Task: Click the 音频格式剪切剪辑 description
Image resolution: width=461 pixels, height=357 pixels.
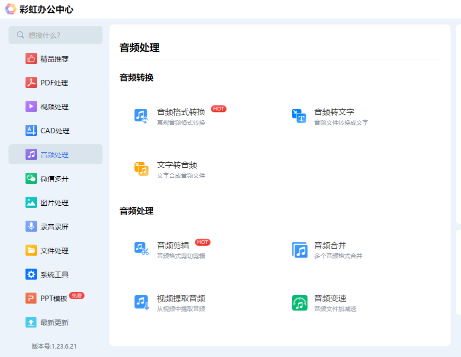Action: [x=181, y=256]
